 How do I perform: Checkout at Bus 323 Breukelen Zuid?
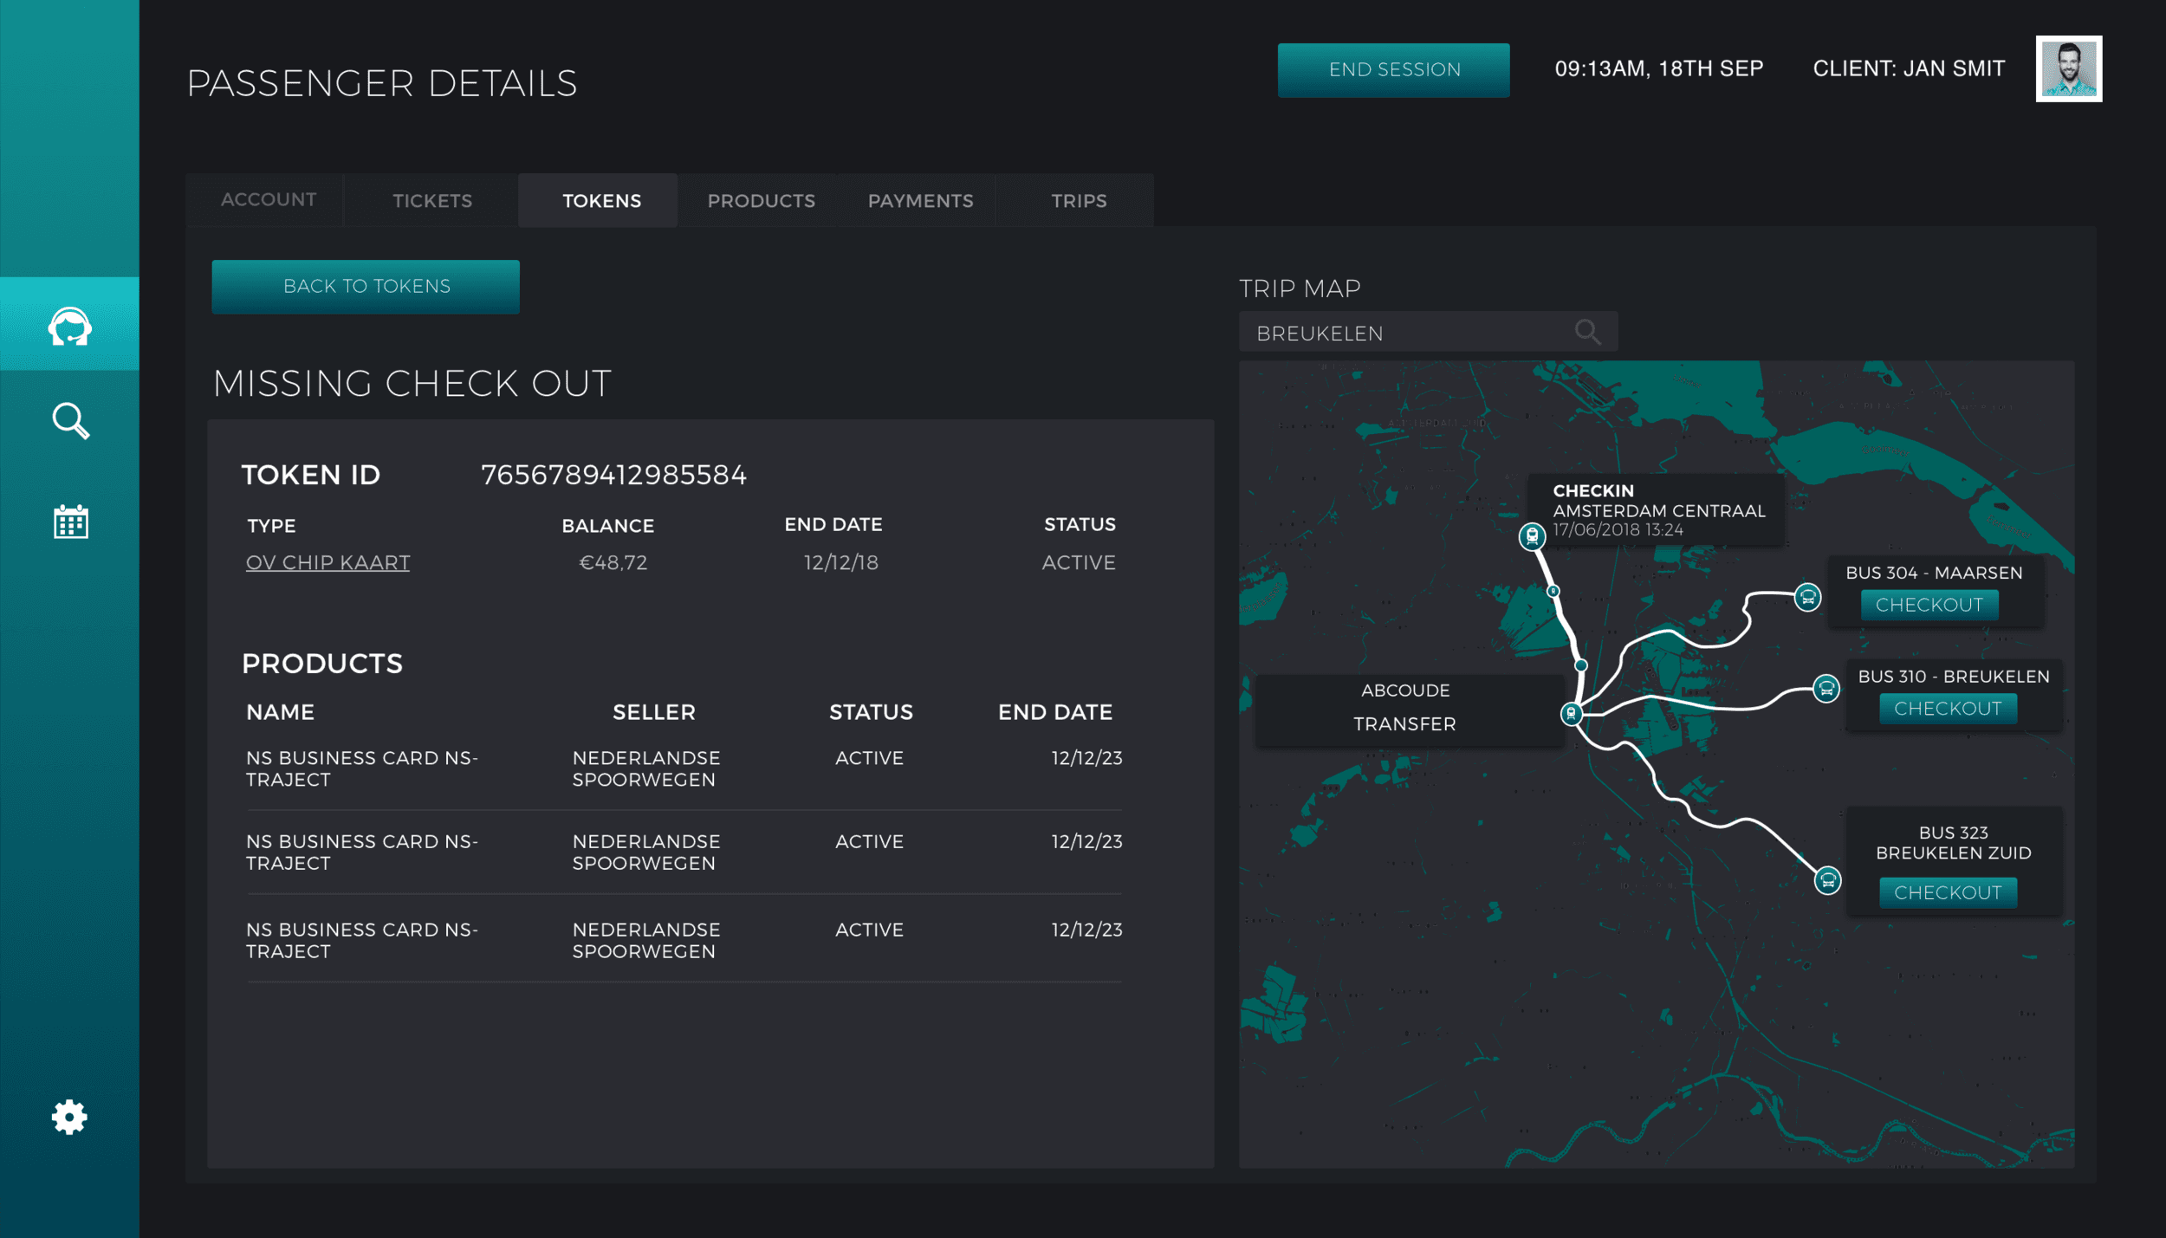click(x=1947, y=892)
